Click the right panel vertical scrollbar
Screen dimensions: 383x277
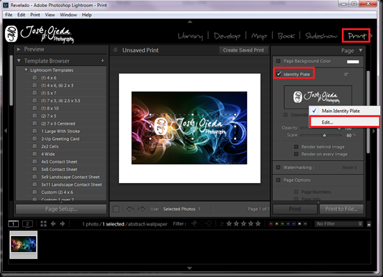pyautogui.click(x=368, y=112)
